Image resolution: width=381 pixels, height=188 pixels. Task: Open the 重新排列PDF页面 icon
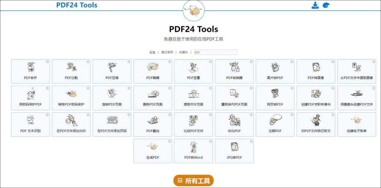[x=234, y=94]
